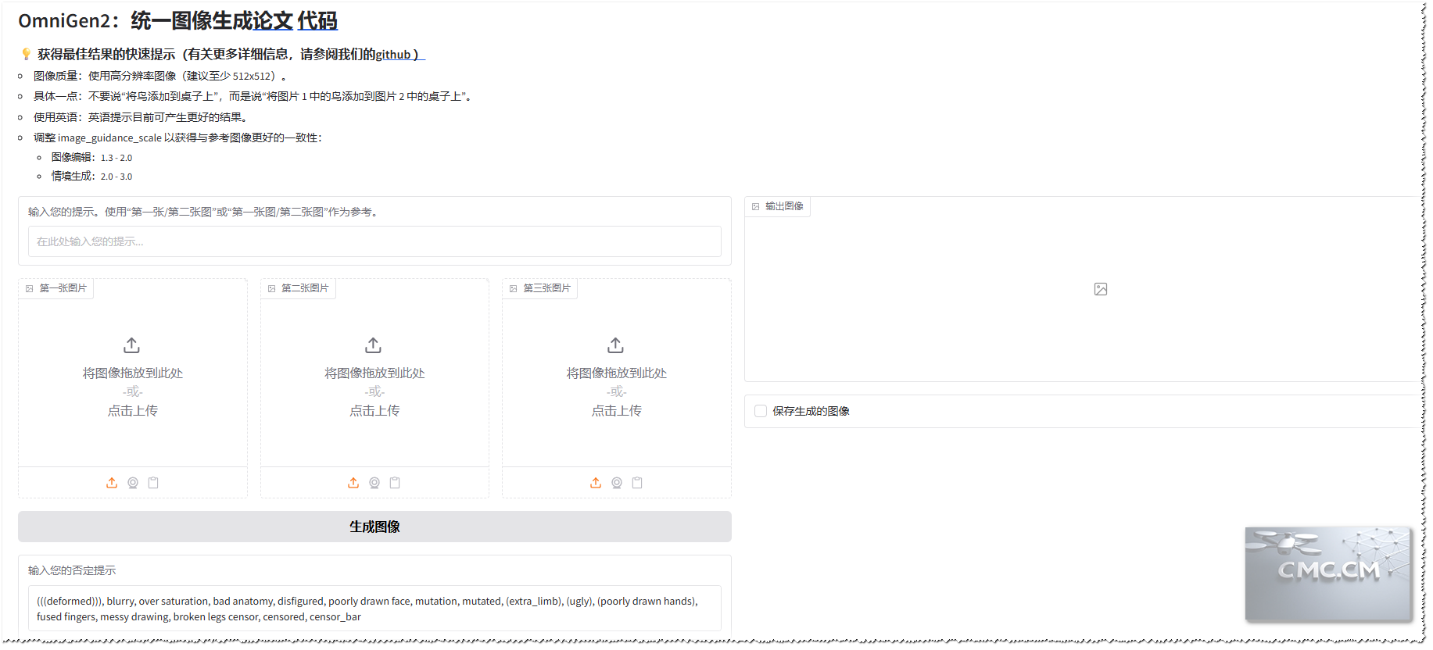The image size is (1433, 650).
Task: Click the 第一张图片 label image icon
Action: [30, 288]
